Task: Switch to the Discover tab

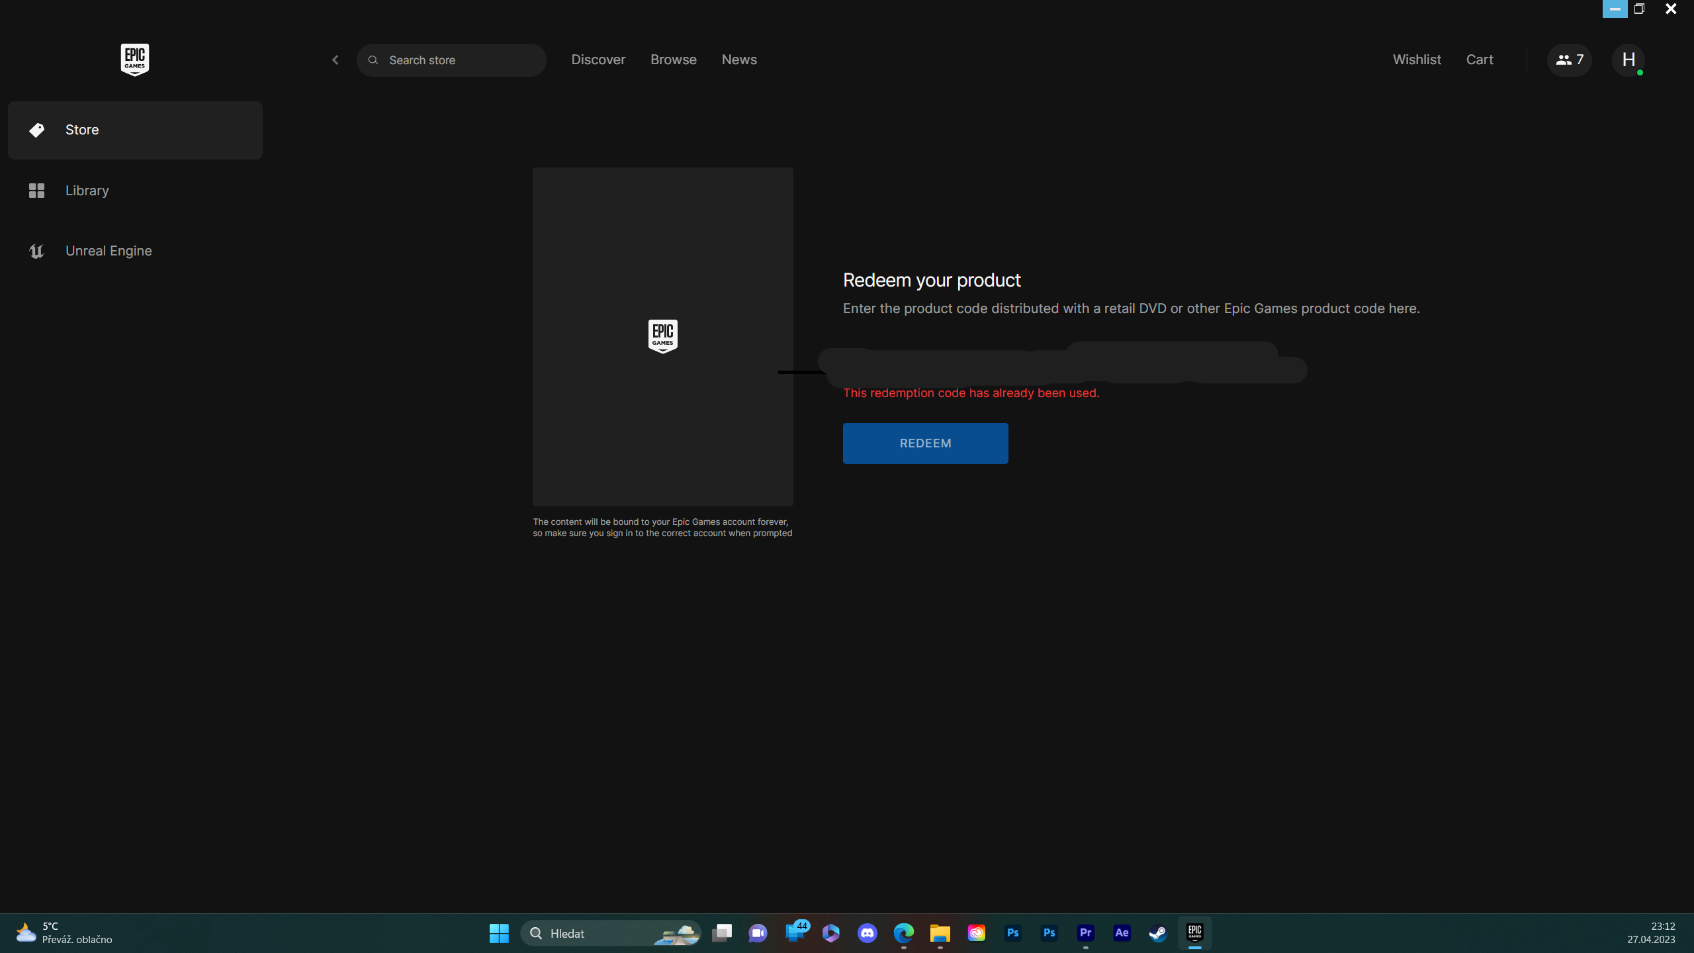Action: click(x=598, y=60)
